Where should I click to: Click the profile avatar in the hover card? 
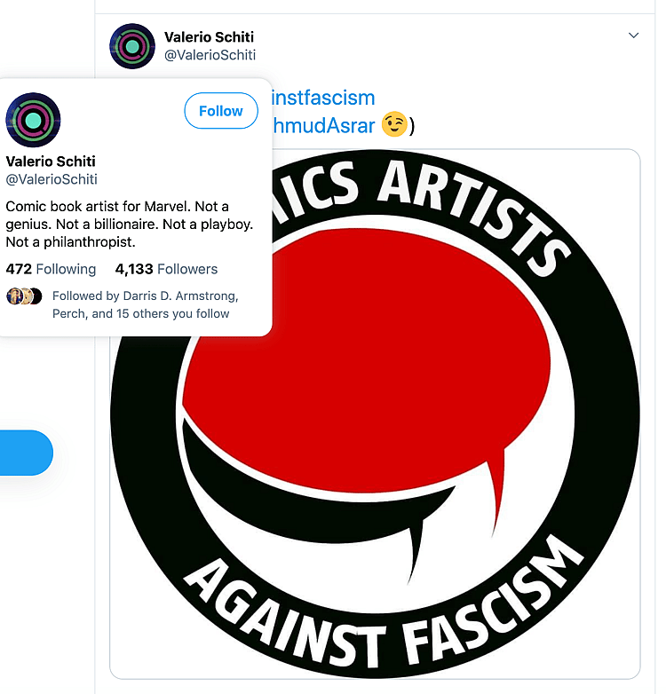click(33, 120)
